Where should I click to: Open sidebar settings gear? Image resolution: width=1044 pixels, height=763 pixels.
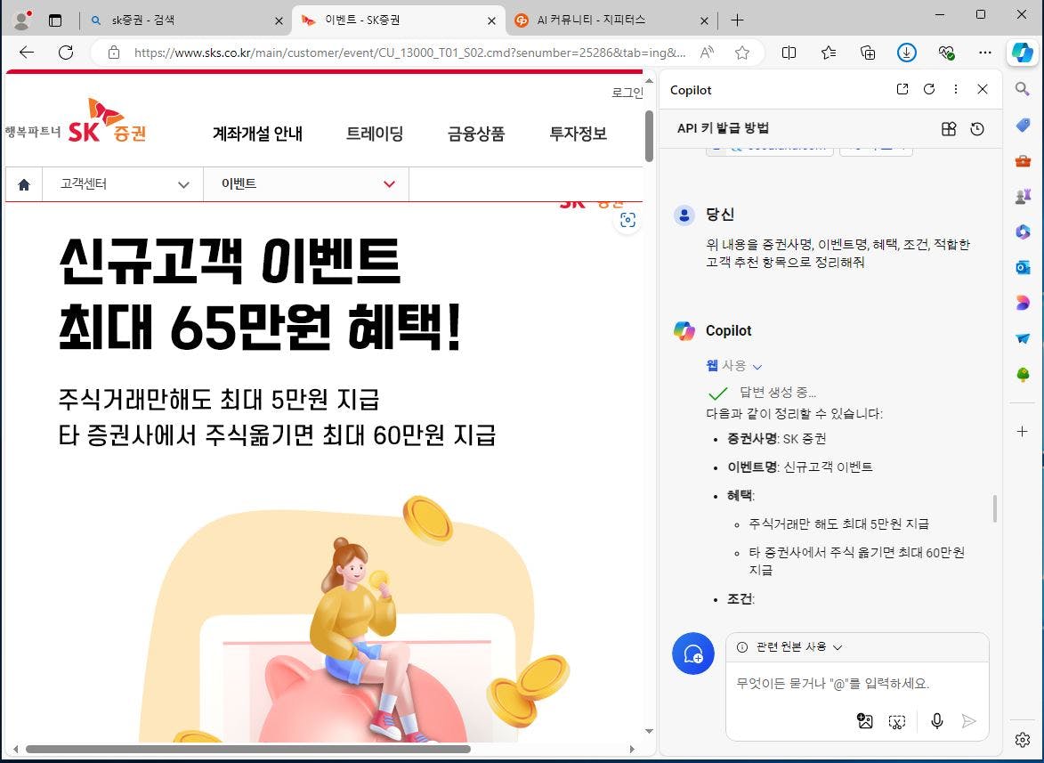point(1023,740)
